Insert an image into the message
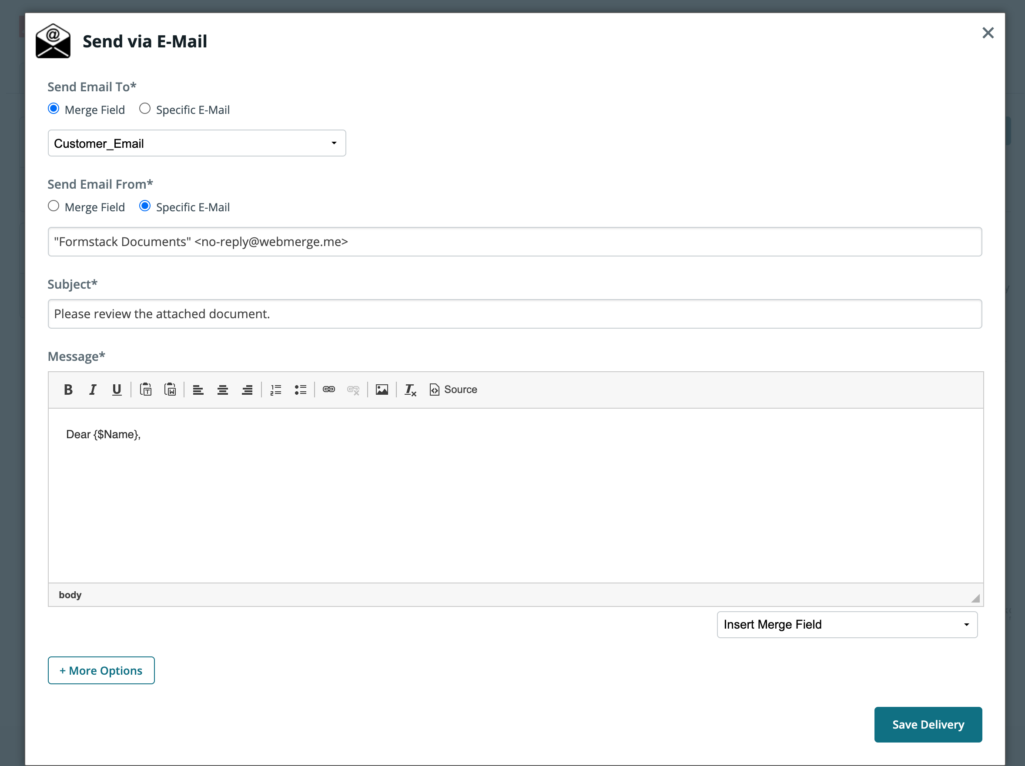This screenshot has width=1025, height=766. tap(382, 390)
